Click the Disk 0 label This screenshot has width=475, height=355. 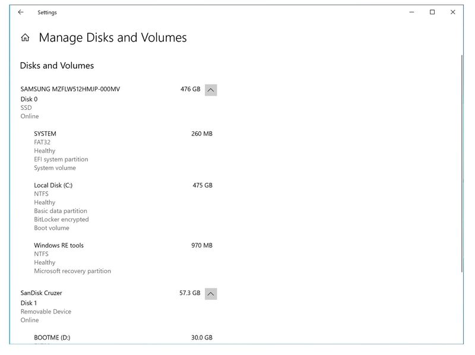[29, 99]
